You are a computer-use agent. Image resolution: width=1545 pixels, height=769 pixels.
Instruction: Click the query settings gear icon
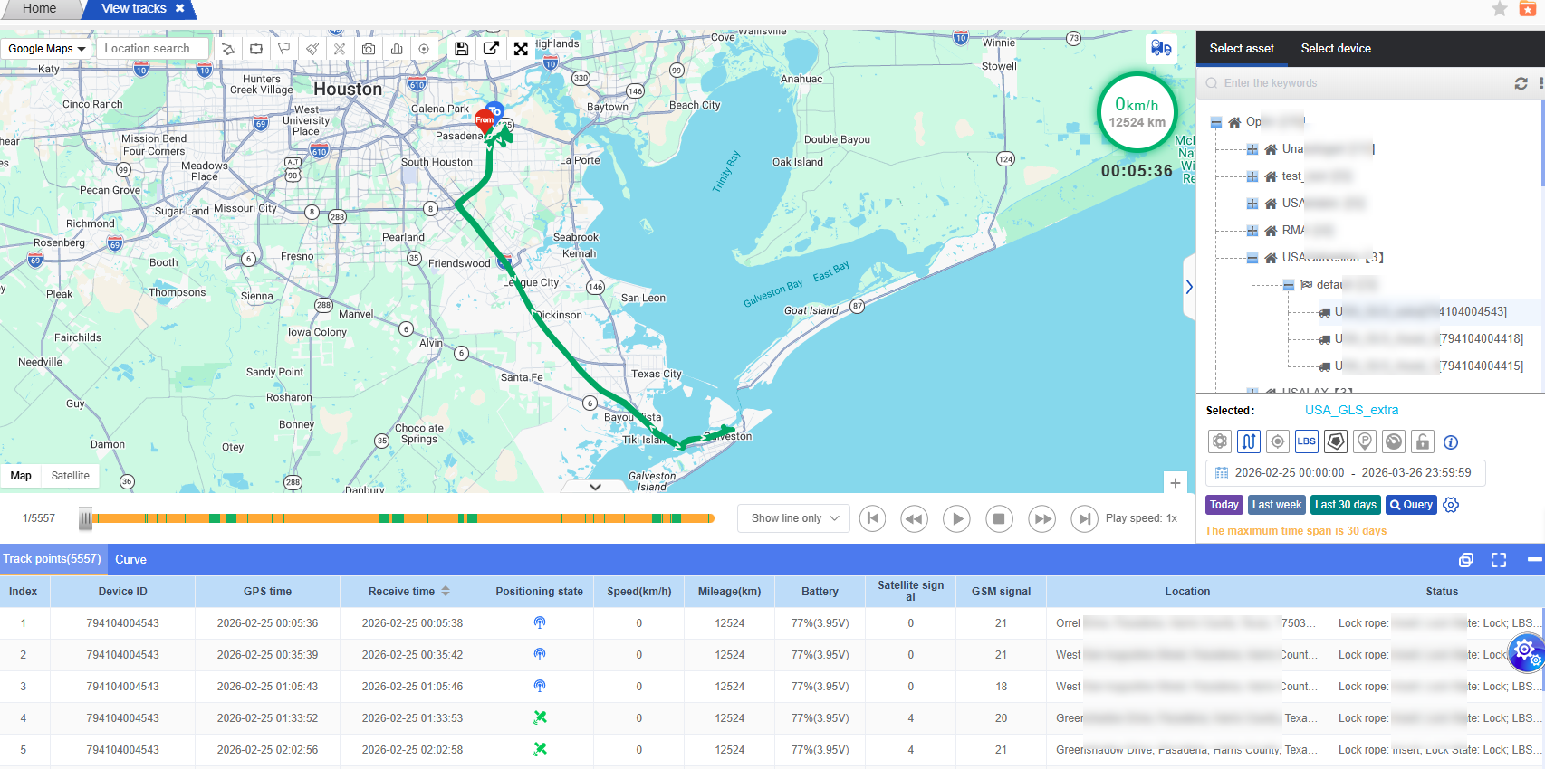click(1451, 505)
